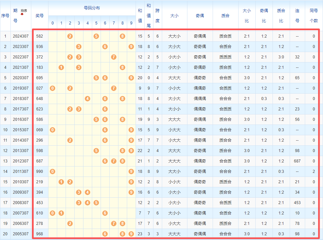Click the 和值 column header
The image size is (323, 240).
coord(140,16)
